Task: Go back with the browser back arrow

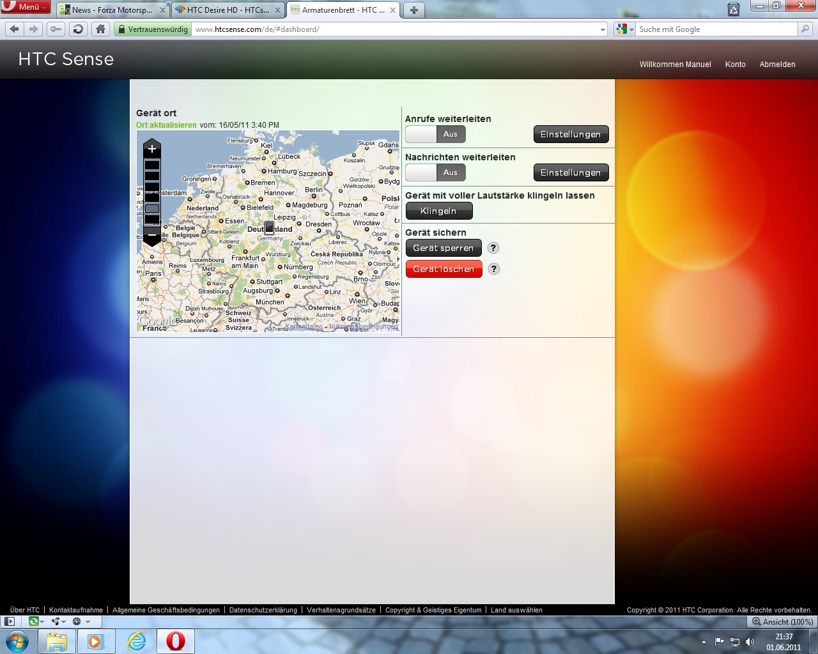Action: pyautogui.click(x=15, y=29)
